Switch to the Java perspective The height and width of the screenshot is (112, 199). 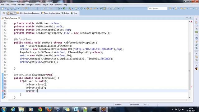(74, 13)
